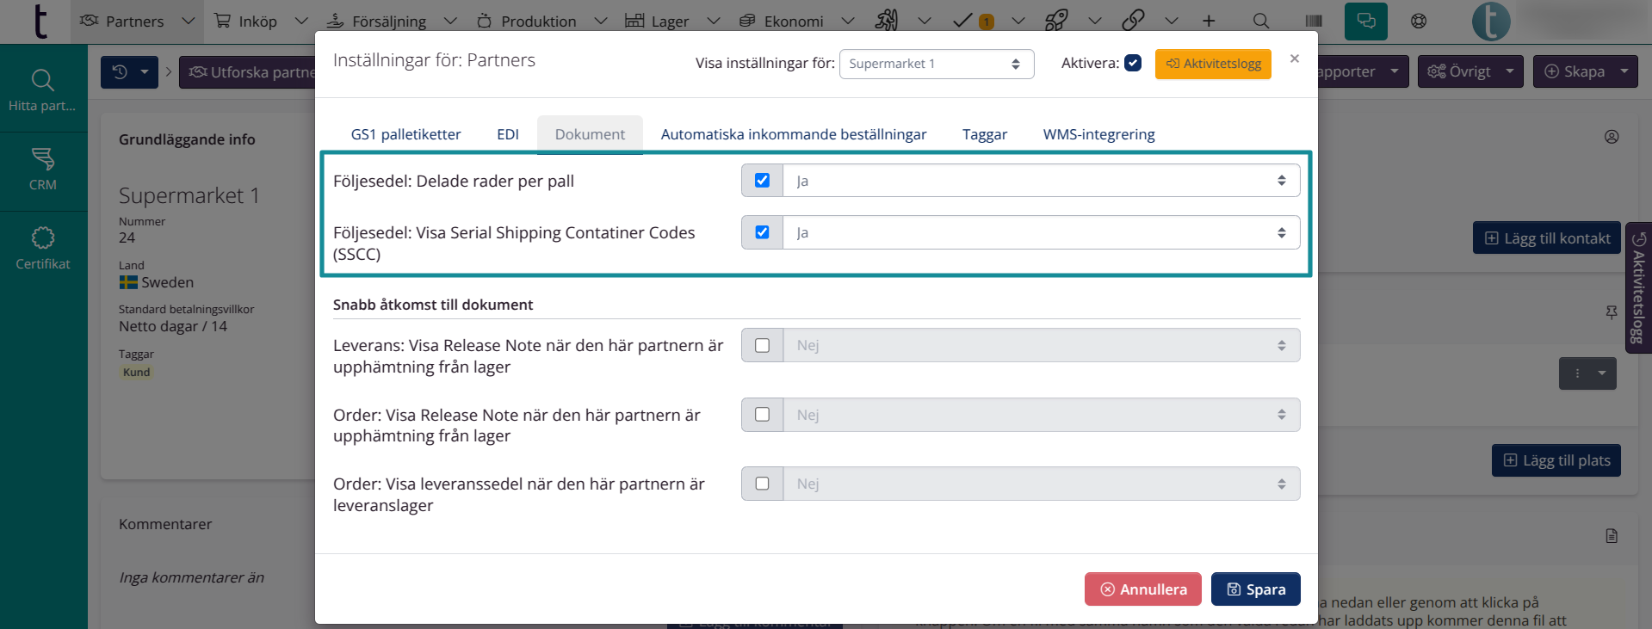Click the Annullera button

[x=1142, y=589]
